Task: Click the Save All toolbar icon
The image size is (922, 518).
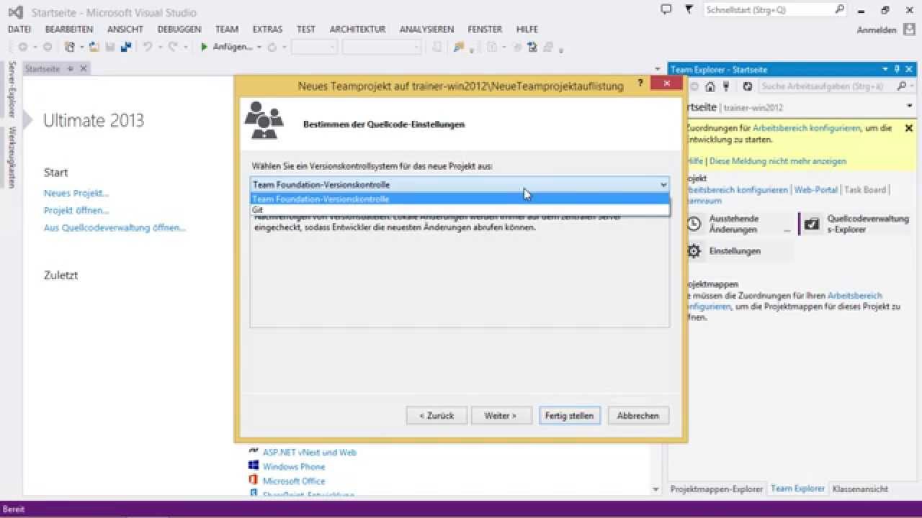Action: (126, 47)
